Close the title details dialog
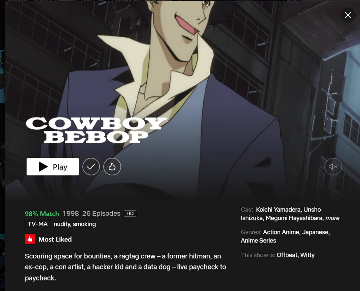This screenshot has height=291, width=360. 348,15
